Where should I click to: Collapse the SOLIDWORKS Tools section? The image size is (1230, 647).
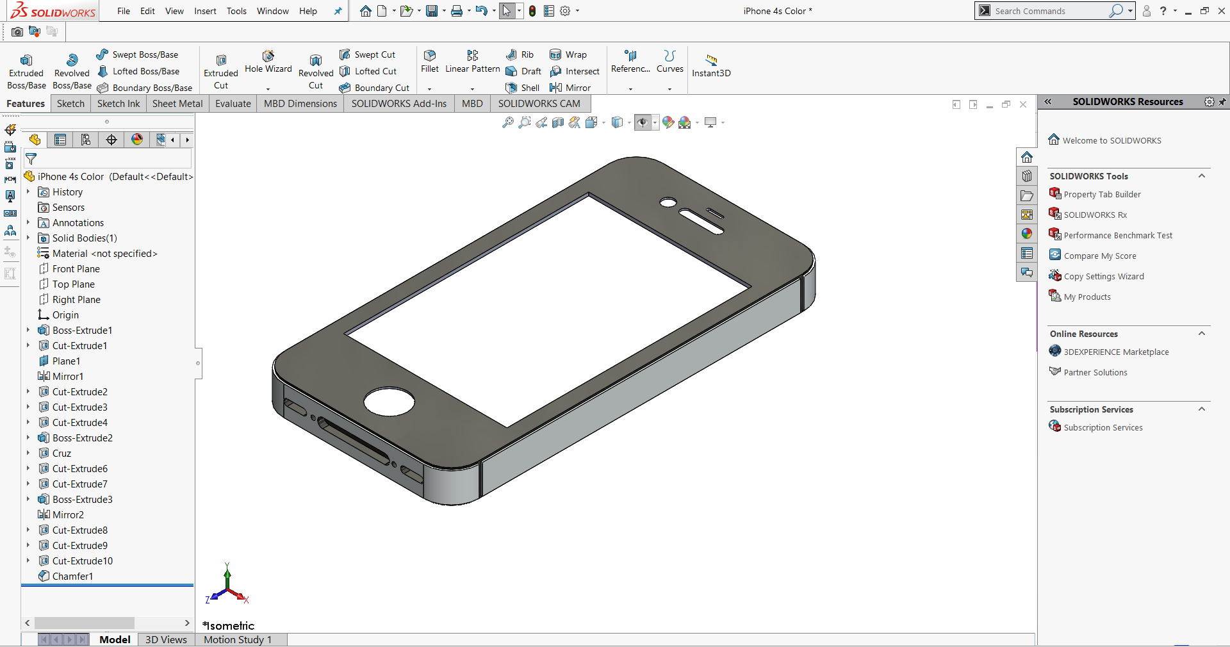1202,176
